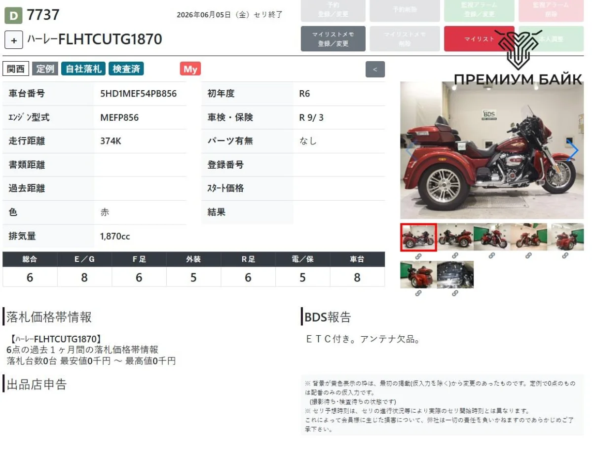Click the collapse arrow button above photo
The height and width of the screenshot is (460, 592).
375,70
